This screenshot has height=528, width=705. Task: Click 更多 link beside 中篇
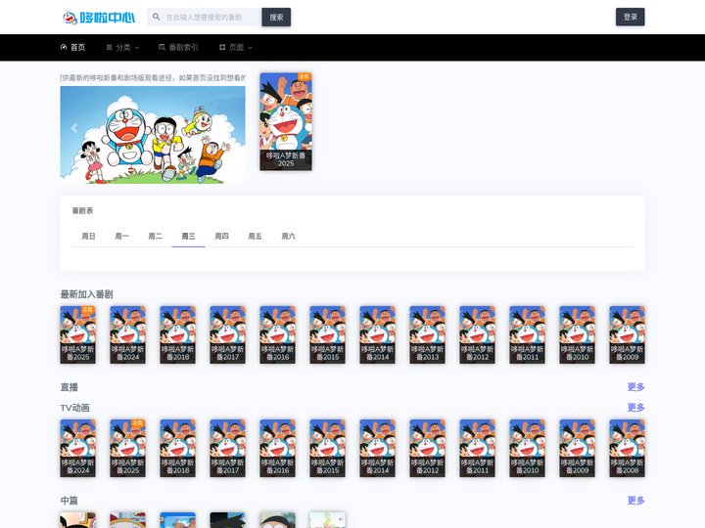[x=635, y=501]
